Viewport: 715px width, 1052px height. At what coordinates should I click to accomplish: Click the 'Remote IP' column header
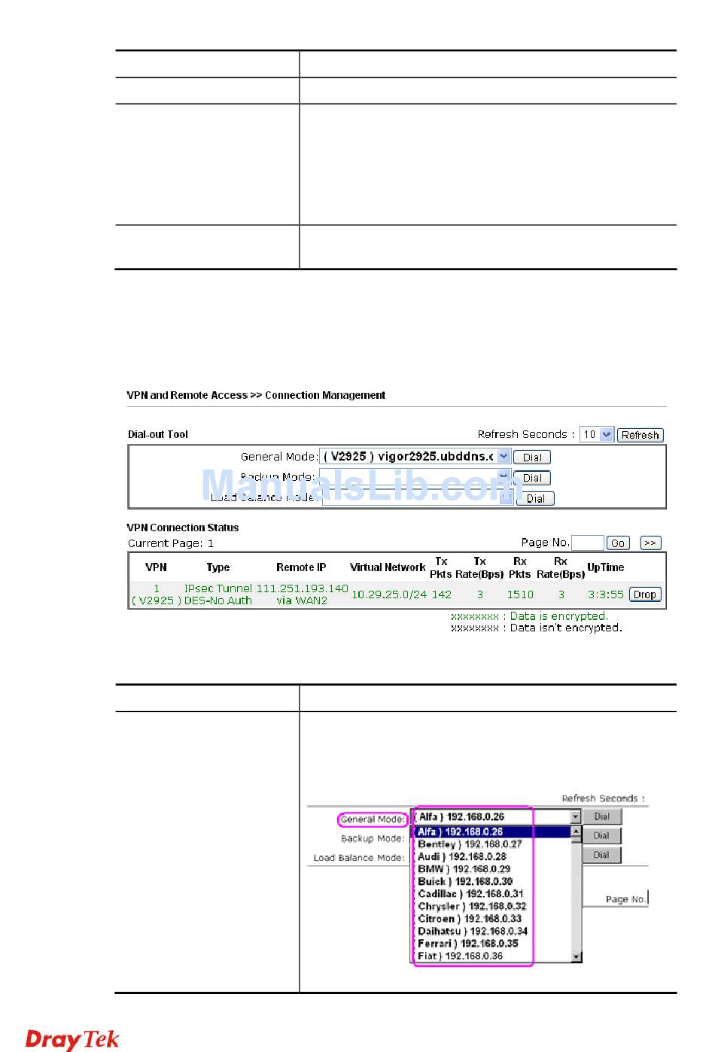pos(301,567)
